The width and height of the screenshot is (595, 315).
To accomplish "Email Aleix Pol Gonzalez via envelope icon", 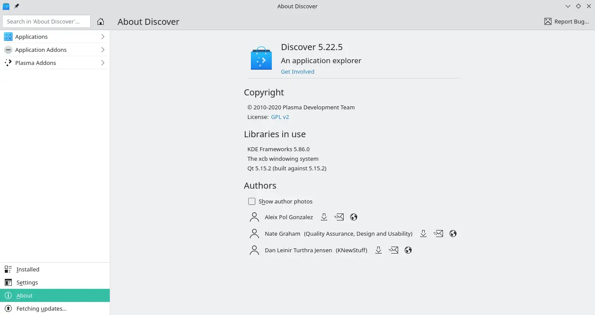I will [x=339, y=217].
